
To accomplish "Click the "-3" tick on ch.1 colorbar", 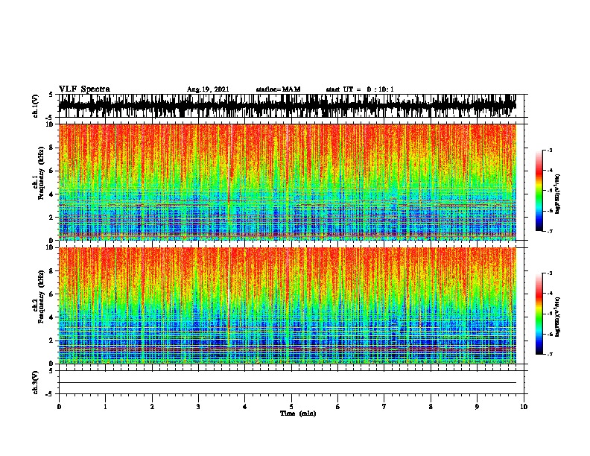I will pos(550,151).
